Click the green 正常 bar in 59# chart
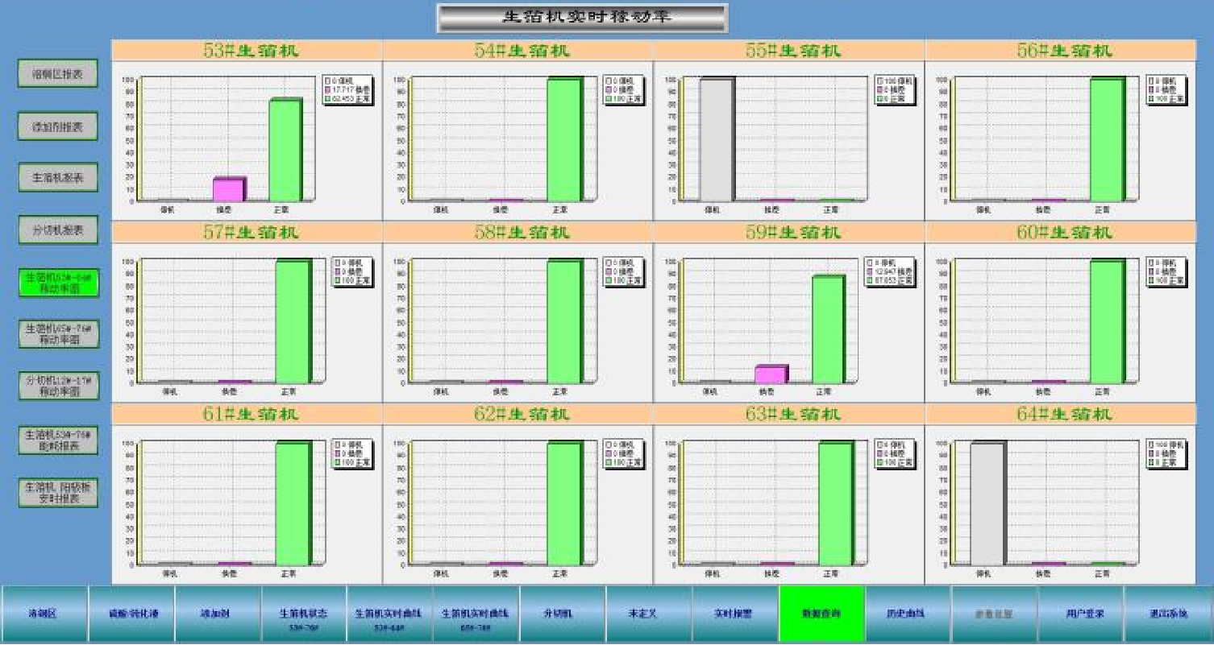 tap(829, 329)
